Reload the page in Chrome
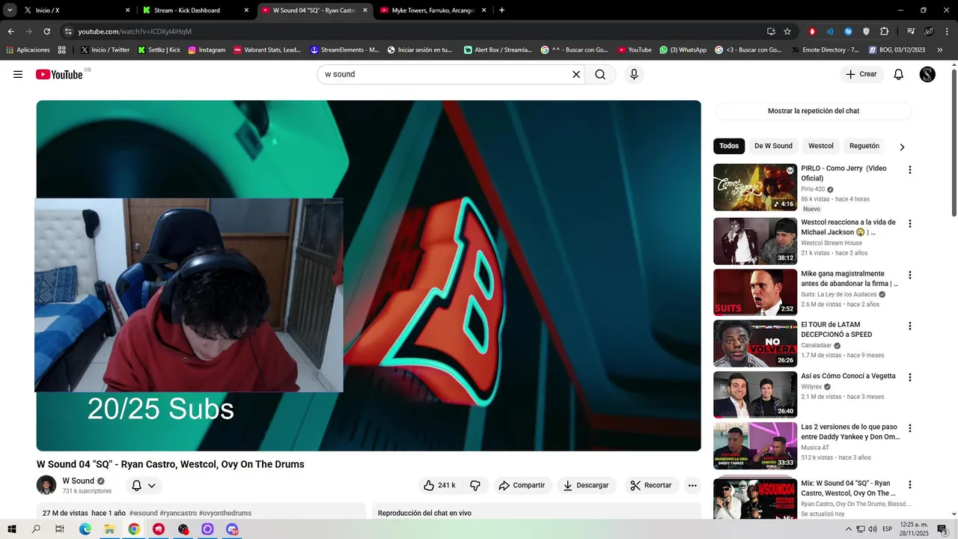 click(46, 31)
